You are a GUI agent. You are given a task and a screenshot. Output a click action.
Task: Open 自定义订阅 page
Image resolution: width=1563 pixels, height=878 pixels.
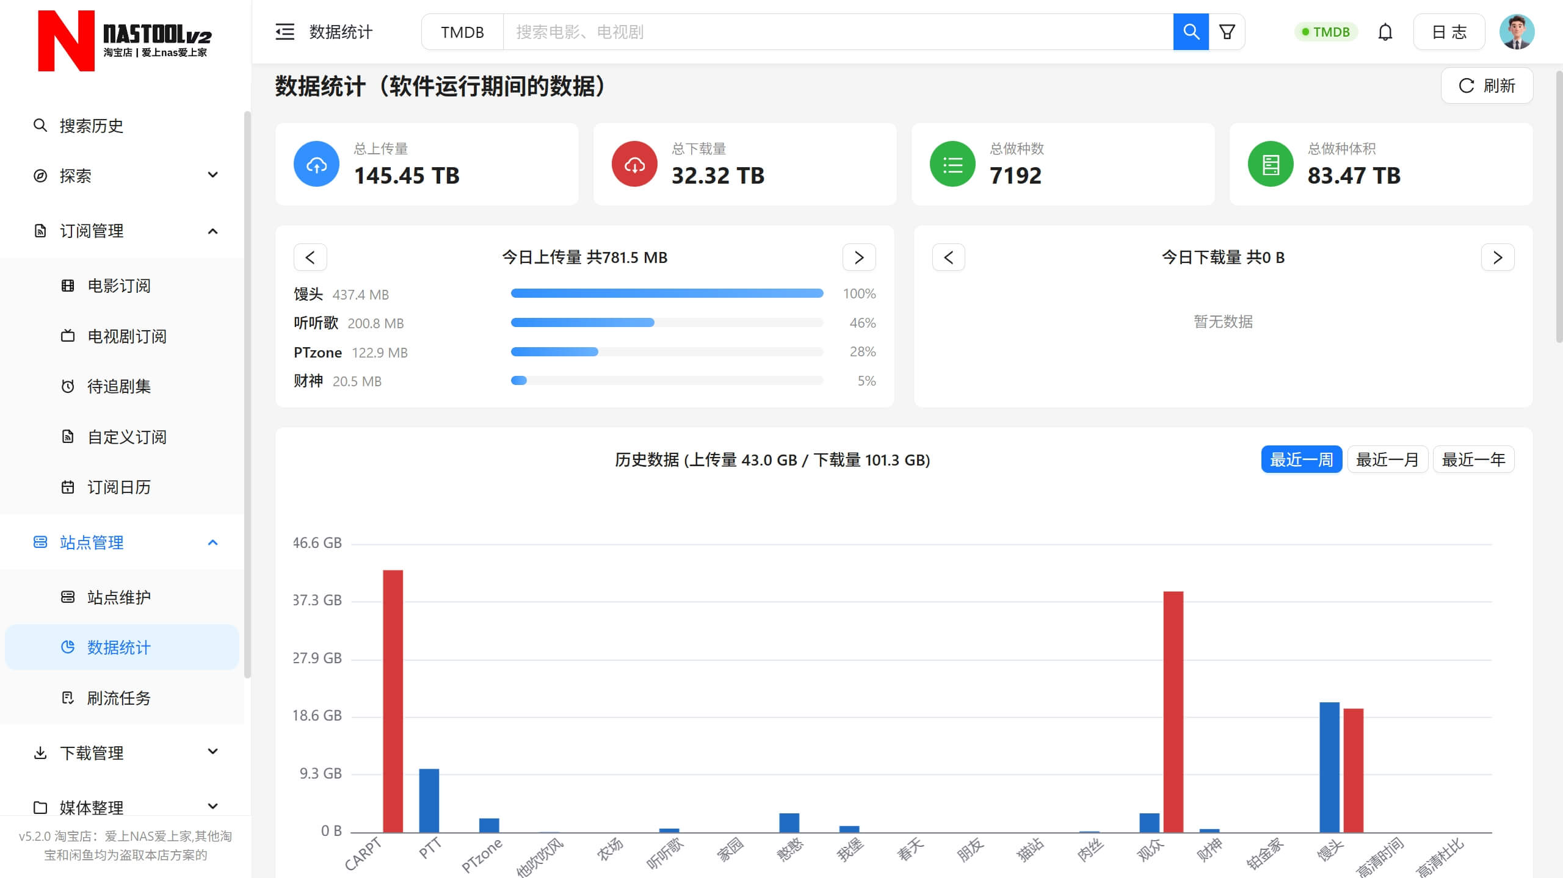click(x=122, y=437)
